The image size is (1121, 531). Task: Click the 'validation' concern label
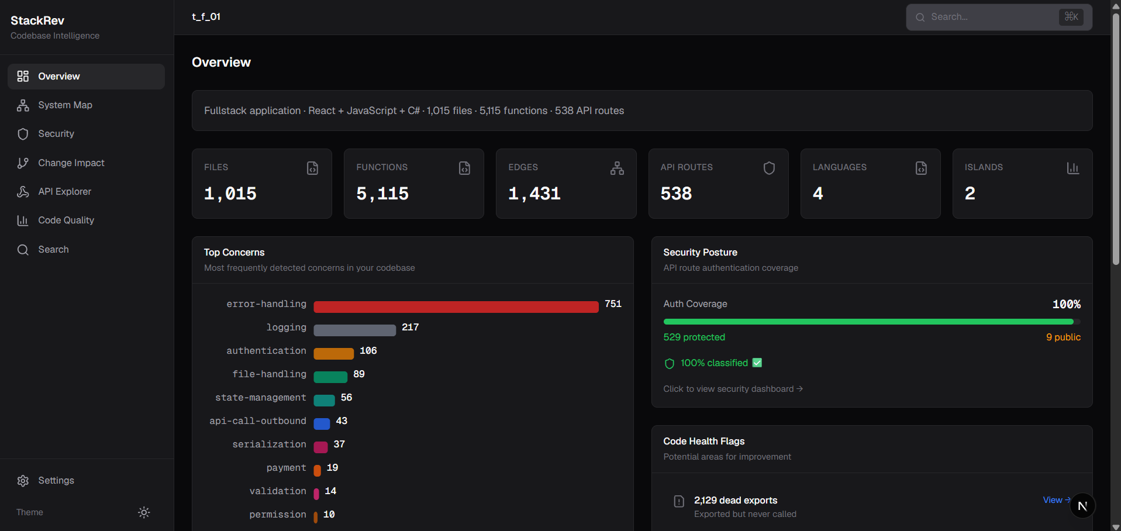[x=278, y=491]
